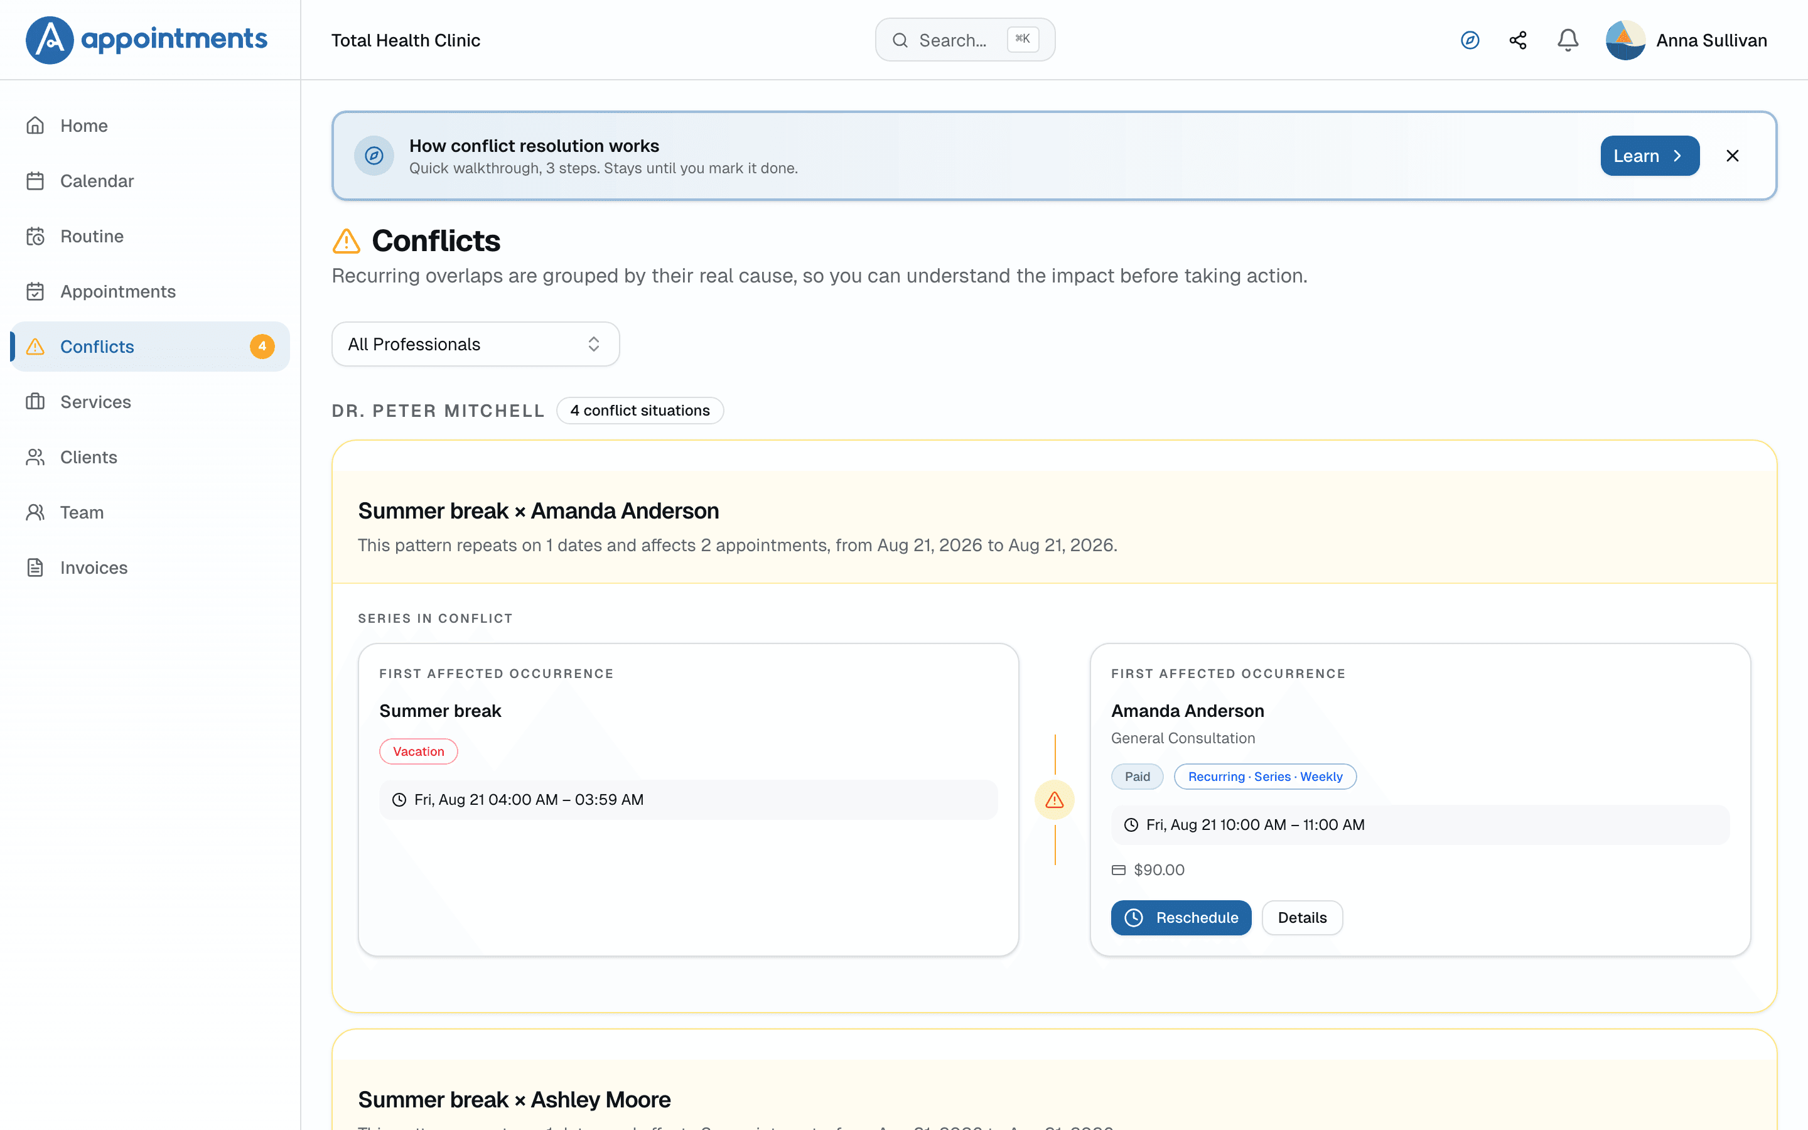1808x1130 pixels.
Task: Click the search magnifier icon
Action: coord(900,40)
